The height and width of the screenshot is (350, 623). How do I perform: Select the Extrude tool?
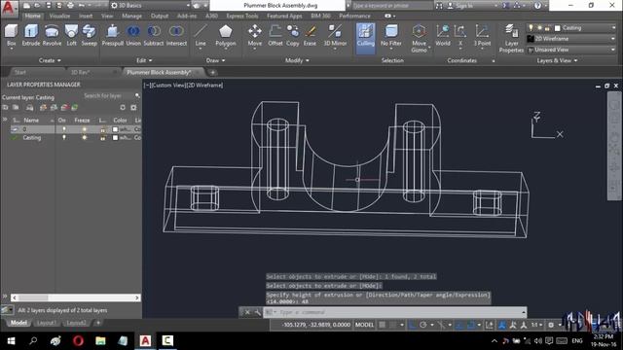(x=30, y=35)
